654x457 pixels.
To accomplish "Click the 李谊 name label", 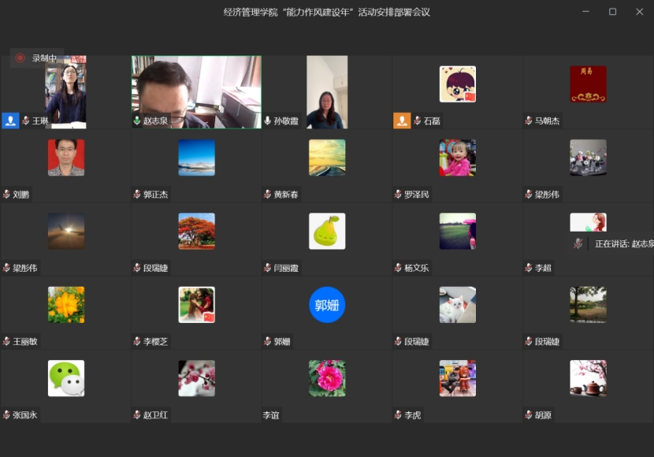I will pyautogui.click(x=271, y=415).
